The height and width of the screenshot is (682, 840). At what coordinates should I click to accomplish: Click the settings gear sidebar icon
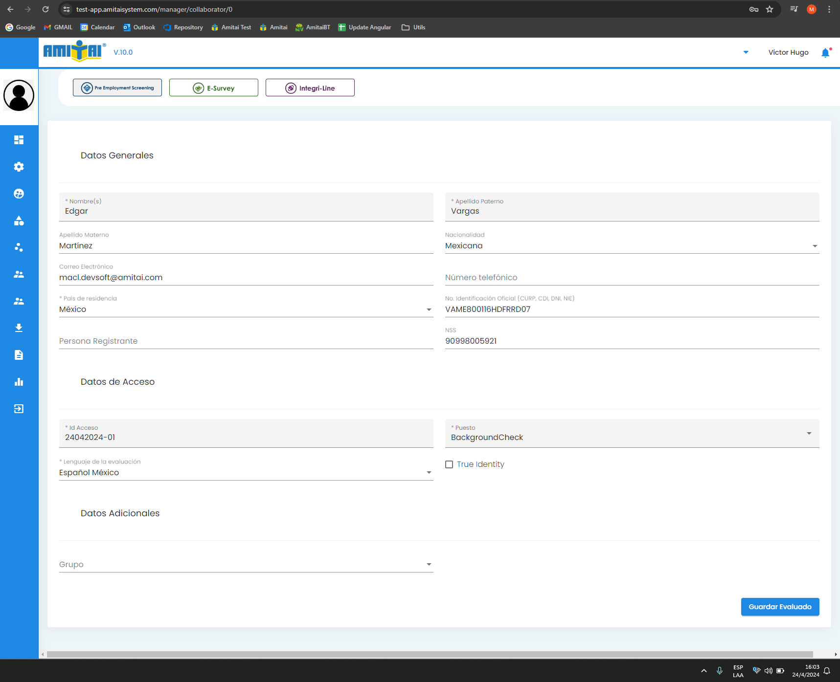coord(19,167)
